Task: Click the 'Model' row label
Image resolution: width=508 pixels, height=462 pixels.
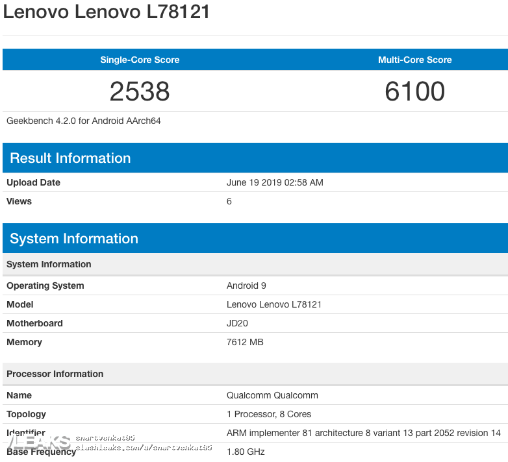Action: point(20,304)
